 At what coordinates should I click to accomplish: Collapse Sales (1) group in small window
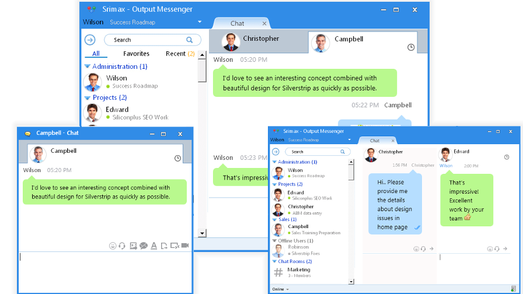[x=274, y=220]
